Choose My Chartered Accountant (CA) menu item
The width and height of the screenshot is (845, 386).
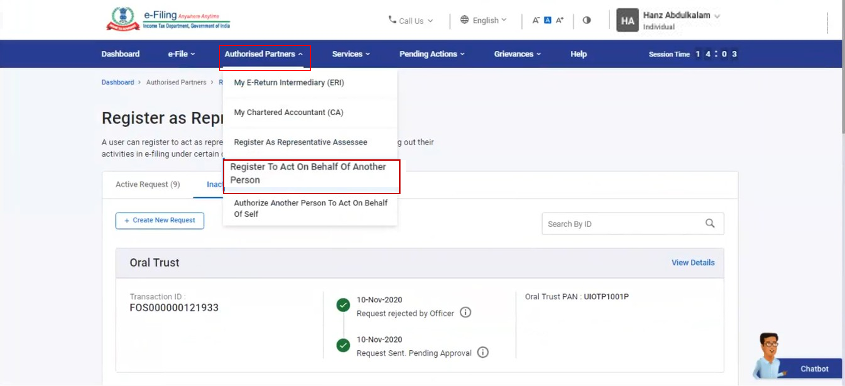point(289,112)
